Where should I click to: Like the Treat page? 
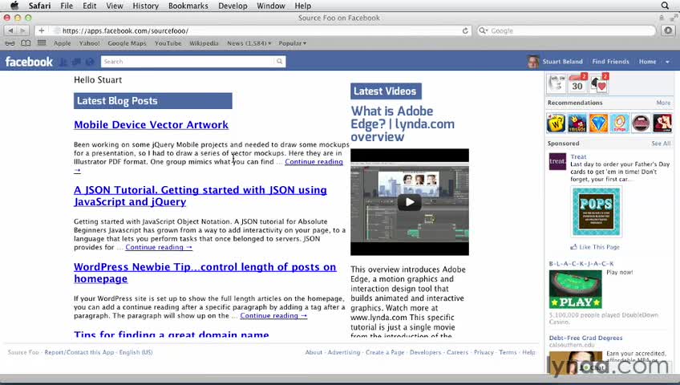[x=595, y=247]
